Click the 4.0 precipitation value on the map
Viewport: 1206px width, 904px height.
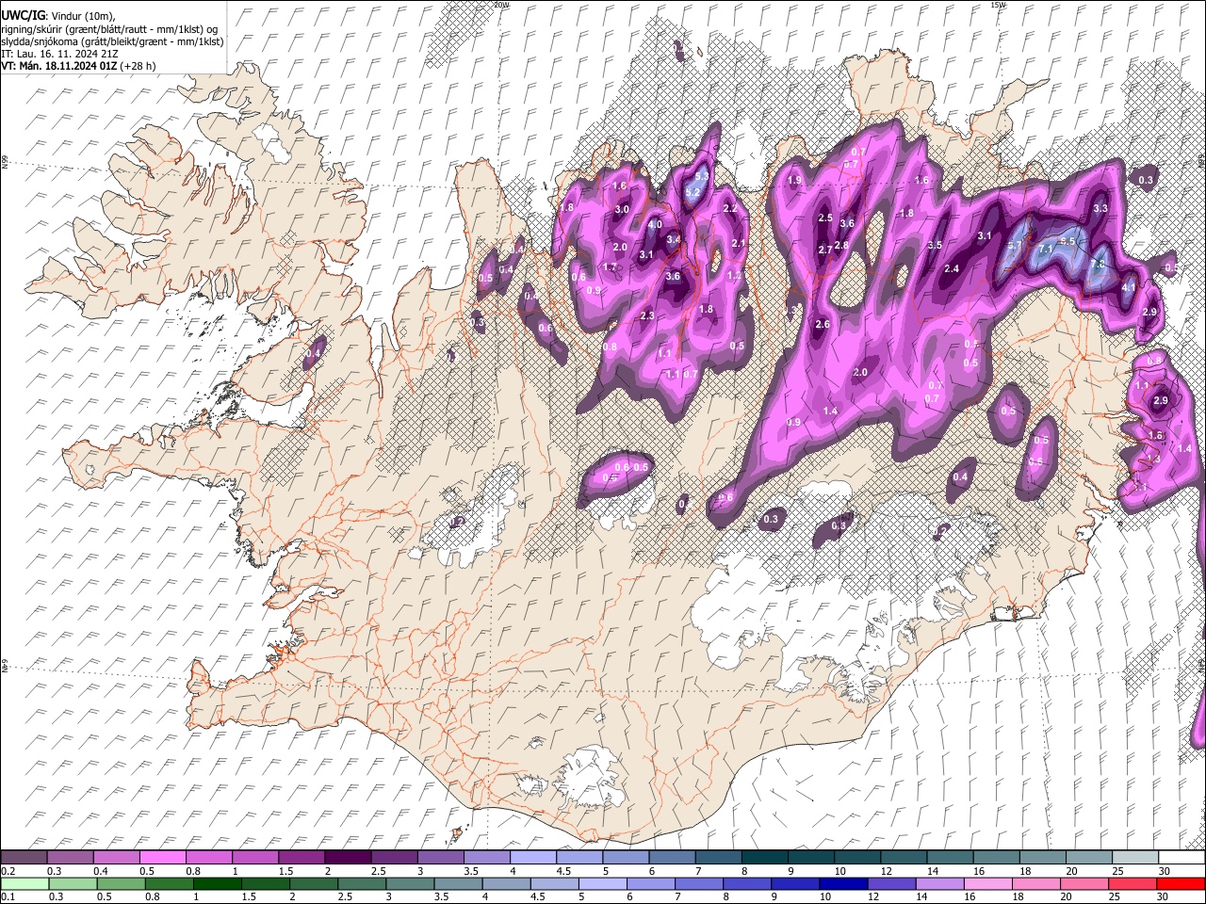(x=655, y=224)
